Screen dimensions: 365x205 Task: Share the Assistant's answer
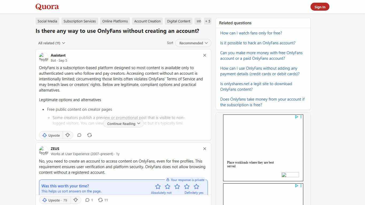click(x=90, y=135)
